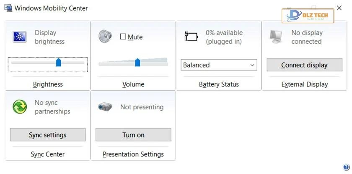The width and height of the screenshot is (352, 174).
Task: Click the volume slider handle
Action: [137, 63]
